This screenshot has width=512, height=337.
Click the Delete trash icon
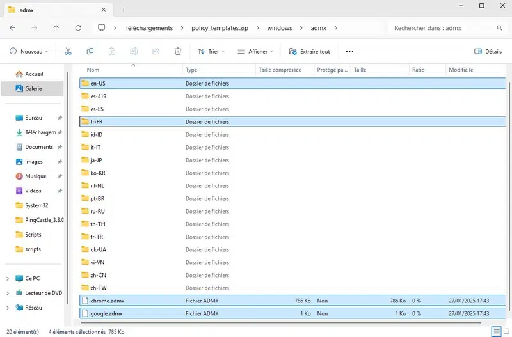178,51
